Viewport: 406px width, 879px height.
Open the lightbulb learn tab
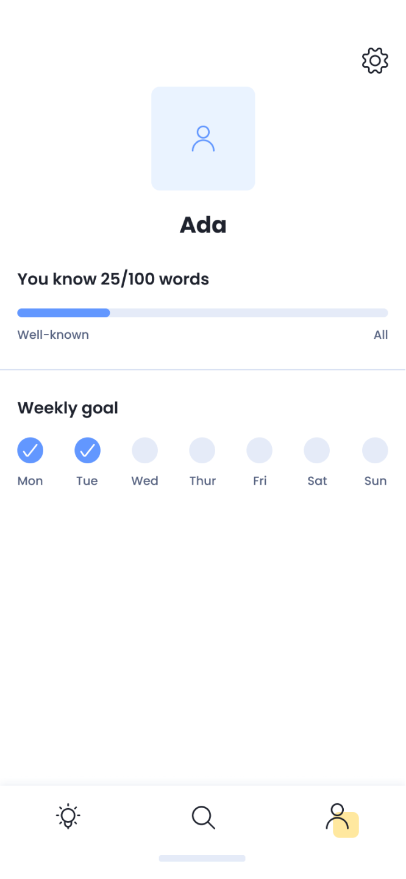(68, 816)
